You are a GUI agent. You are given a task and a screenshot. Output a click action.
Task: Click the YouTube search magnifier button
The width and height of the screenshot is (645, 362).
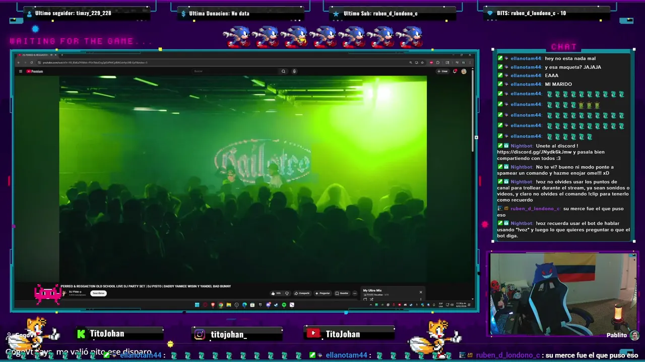tap(283, 71)
